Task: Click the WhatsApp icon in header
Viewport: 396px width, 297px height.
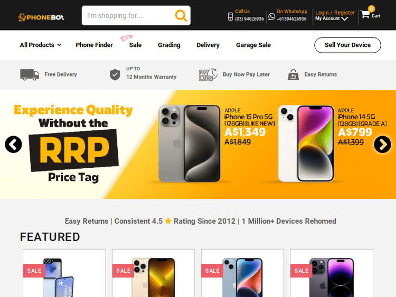Action: pos(271,16)
